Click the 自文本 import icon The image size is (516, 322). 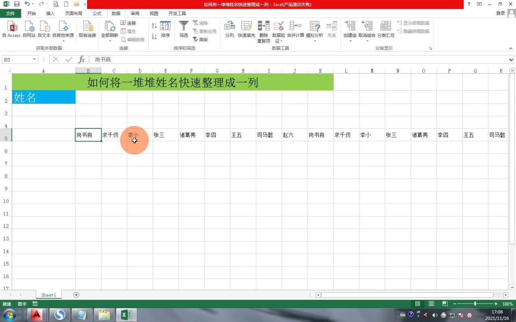pyautogui.click(x=44, y=29)
